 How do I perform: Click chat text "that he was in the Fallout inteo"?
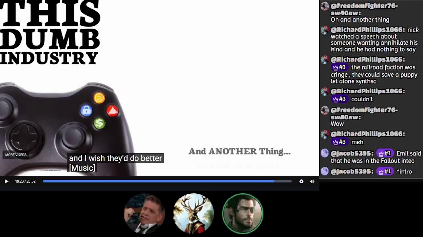coord(373,161)
